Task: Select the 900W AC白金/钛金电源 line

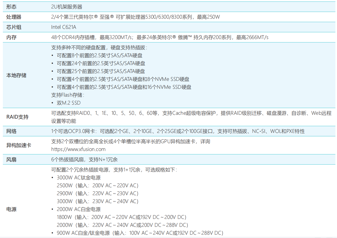Action: click(140, 233)
